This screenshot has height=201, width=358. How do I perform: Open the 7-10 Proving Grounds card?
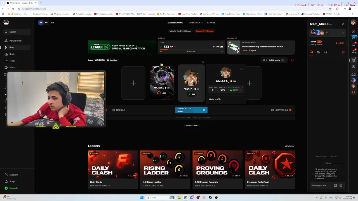click(218, 170)
